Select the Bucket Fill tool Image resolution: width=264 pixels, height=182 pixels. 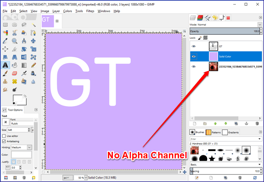coord(14,65)
